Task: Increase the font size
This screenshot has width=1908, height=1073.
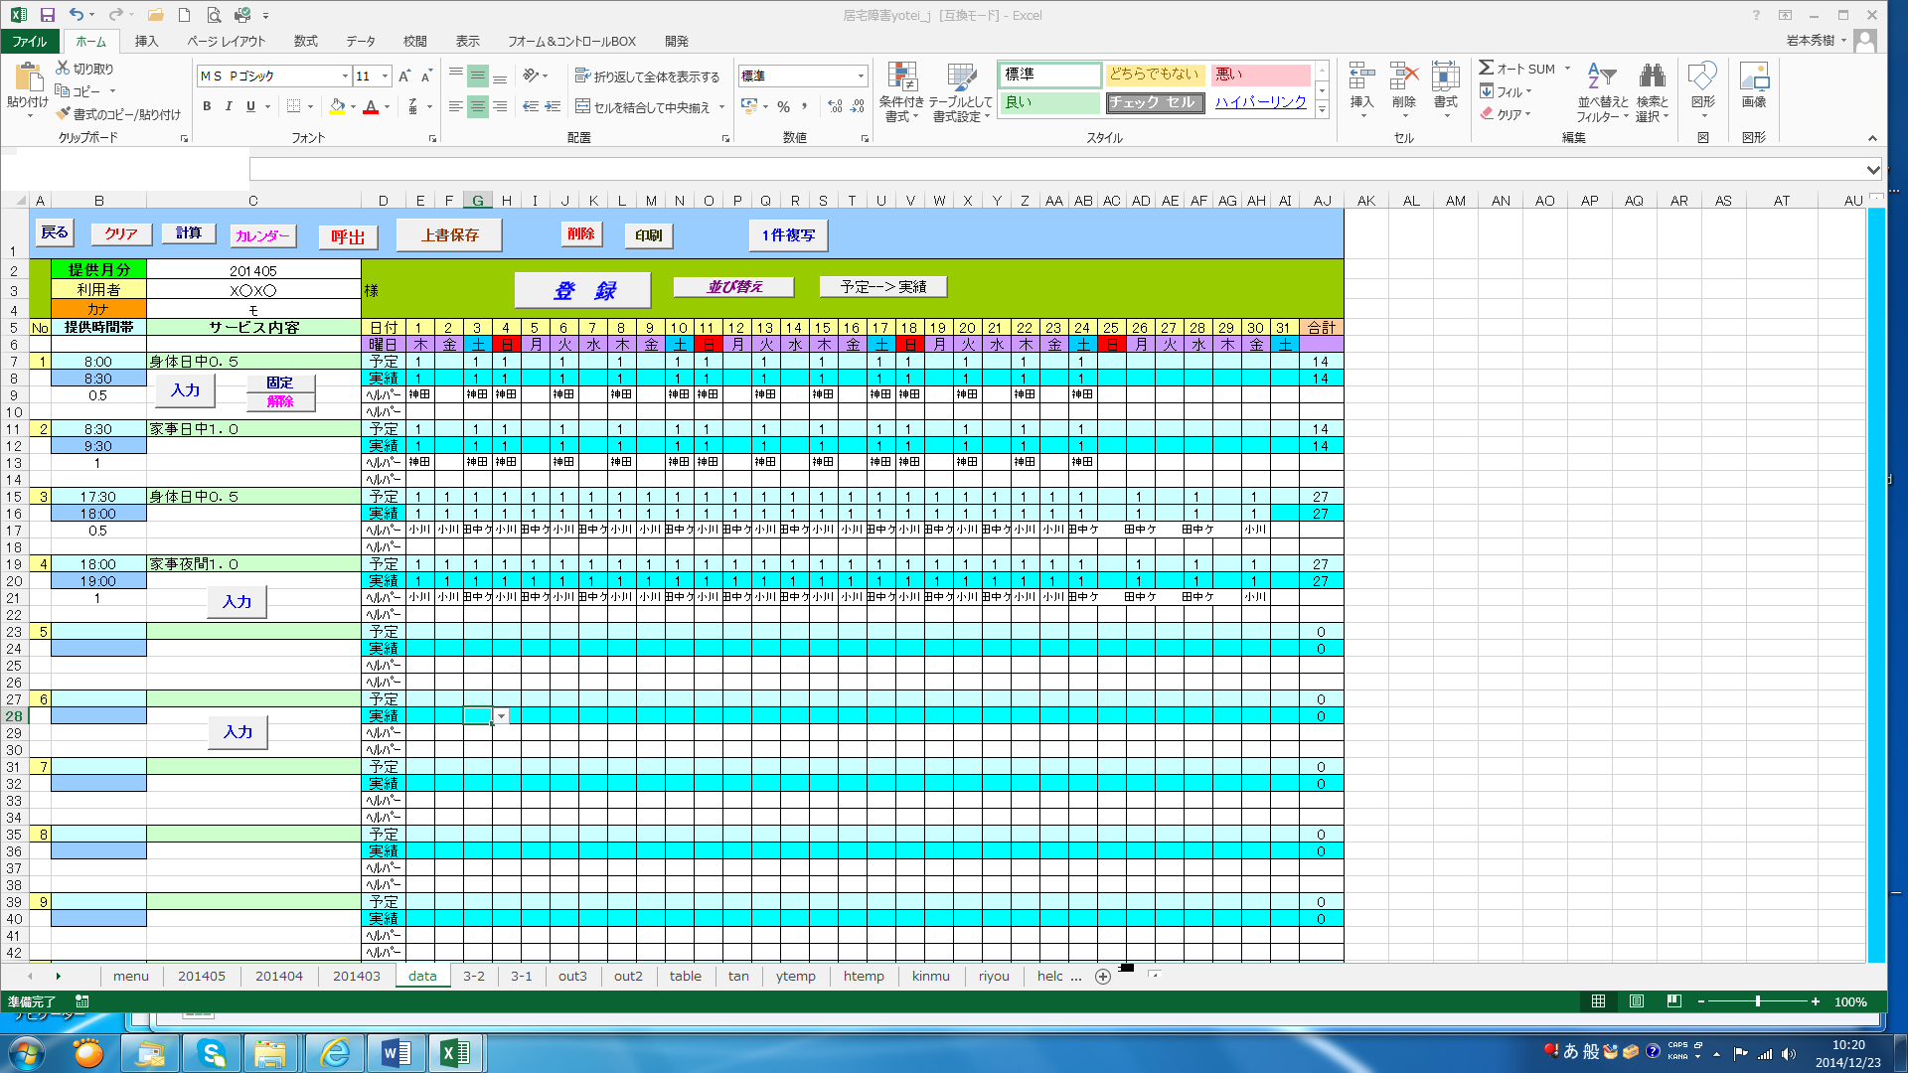Action: [404, 77]
